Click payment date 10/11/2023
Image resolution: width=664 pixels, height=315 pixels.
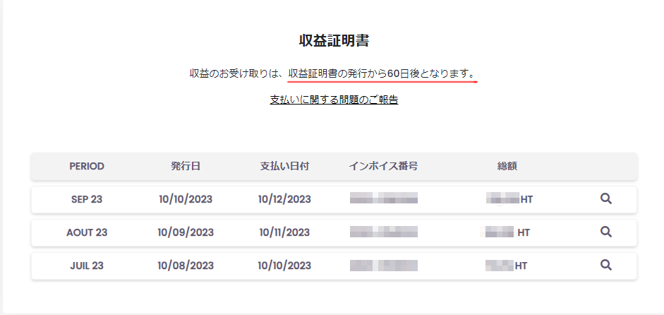click(284, 232)
